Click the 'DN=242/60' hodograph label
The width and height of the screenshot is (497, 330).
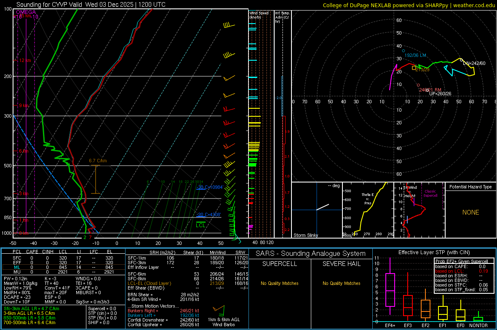tap(474, 63)
